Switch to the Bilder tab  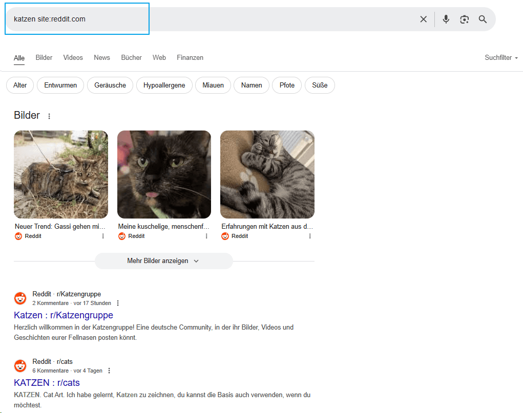point(44,58)
